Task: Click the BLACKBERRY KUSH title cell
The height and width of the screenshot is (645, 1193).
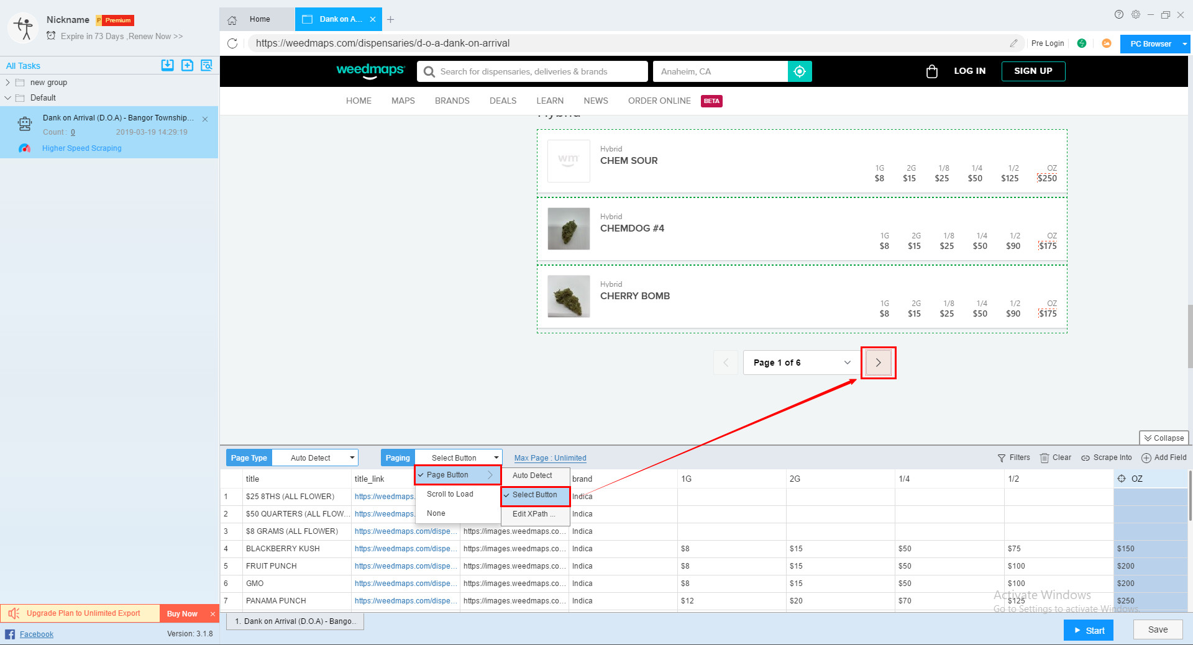Action: (297, 549)
